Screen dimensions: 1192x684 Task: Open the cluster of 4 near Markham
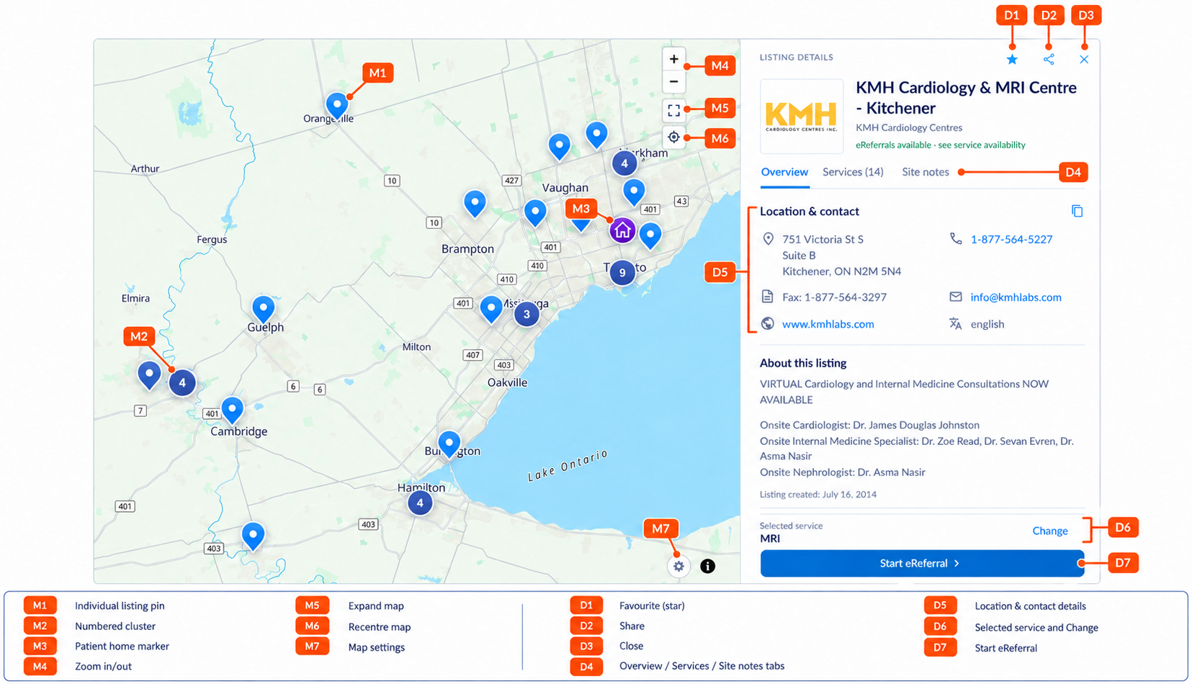click(x=624, y=163)
